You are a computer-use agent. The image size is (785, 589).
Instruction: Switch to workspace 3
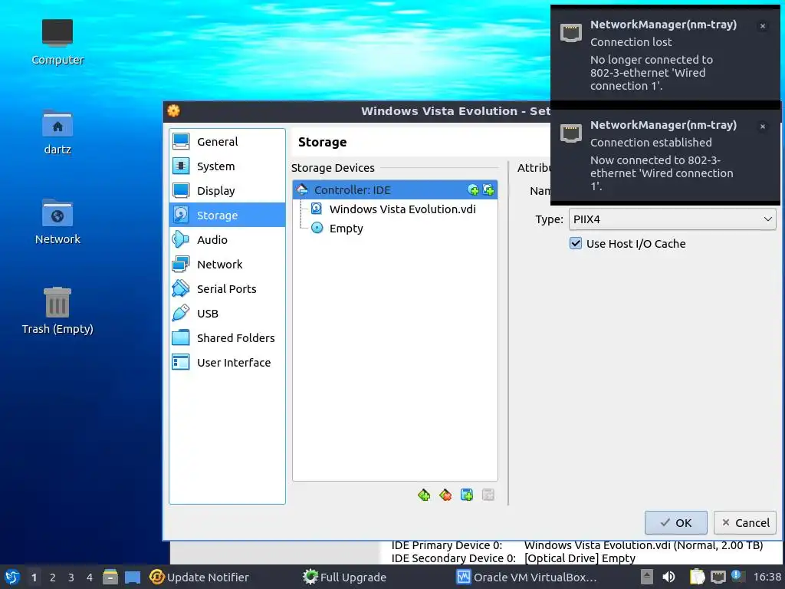point(71,577)
